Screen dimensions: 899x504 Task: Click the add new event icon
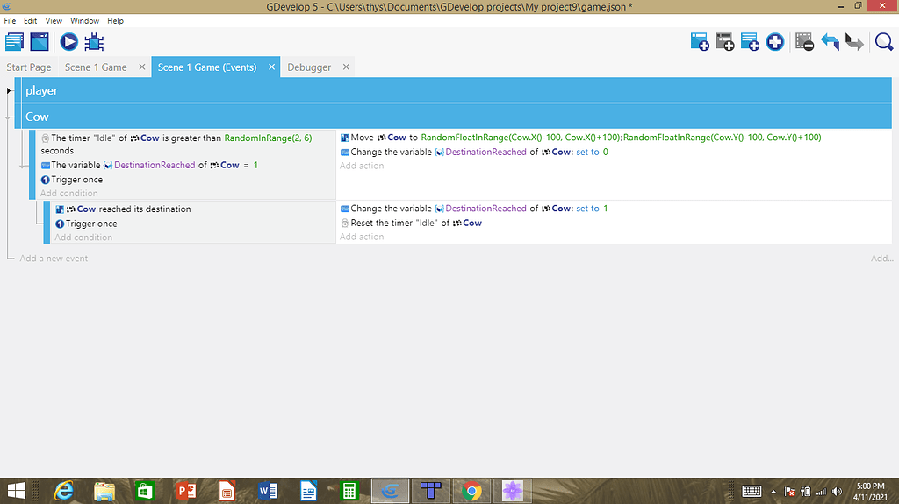coord(700,41)
